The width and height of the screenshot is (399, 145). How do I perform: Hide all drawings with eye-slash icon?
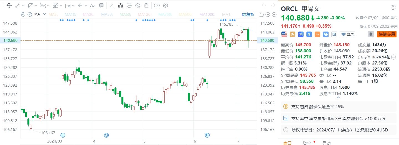138,5
